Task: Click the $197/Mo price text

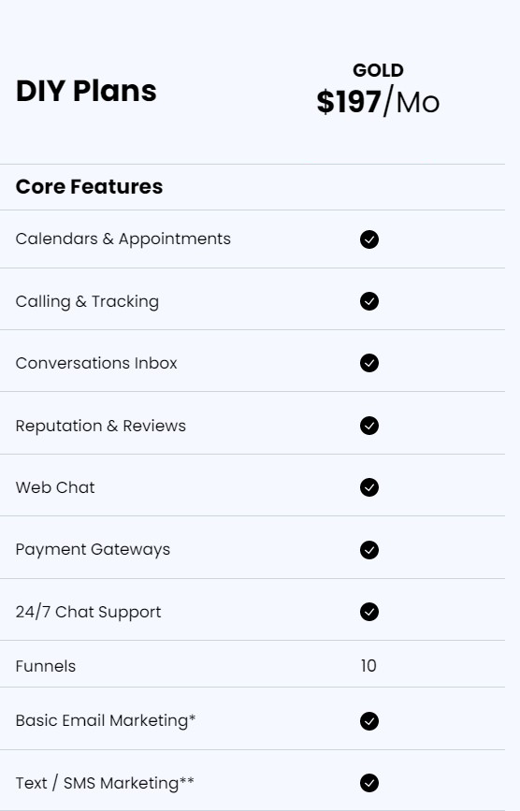Action: (378, 102)
